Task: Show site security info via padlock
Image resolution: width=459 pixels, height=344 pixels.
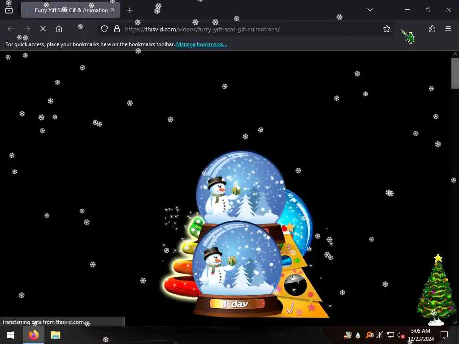Action: click(x=117, y=29)
